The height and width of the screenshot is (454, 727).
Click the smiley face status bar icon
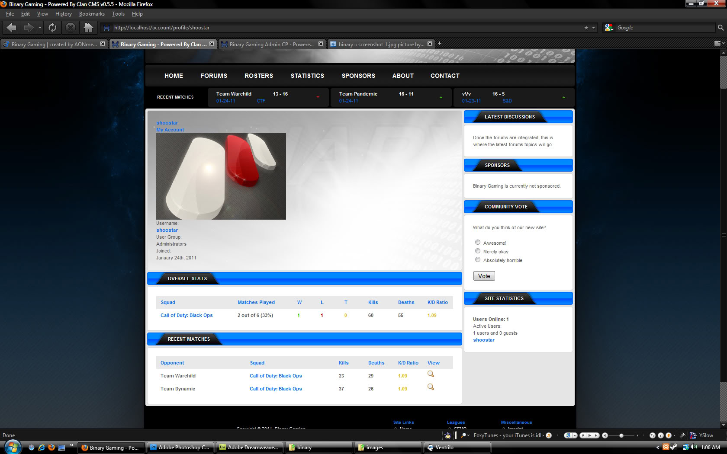click(448, 435)
